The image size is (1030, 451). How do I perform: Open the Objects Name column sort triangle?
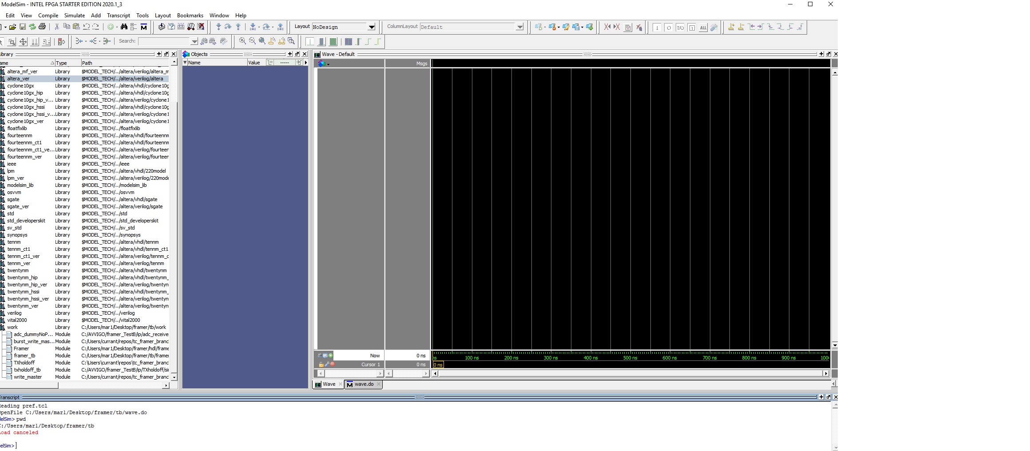tap(185, 63)
